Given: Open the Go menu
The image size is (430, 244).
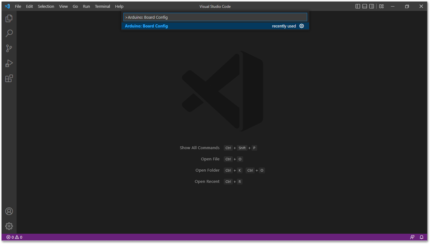Looking at the screenshot, I should (x=75, y=6).
